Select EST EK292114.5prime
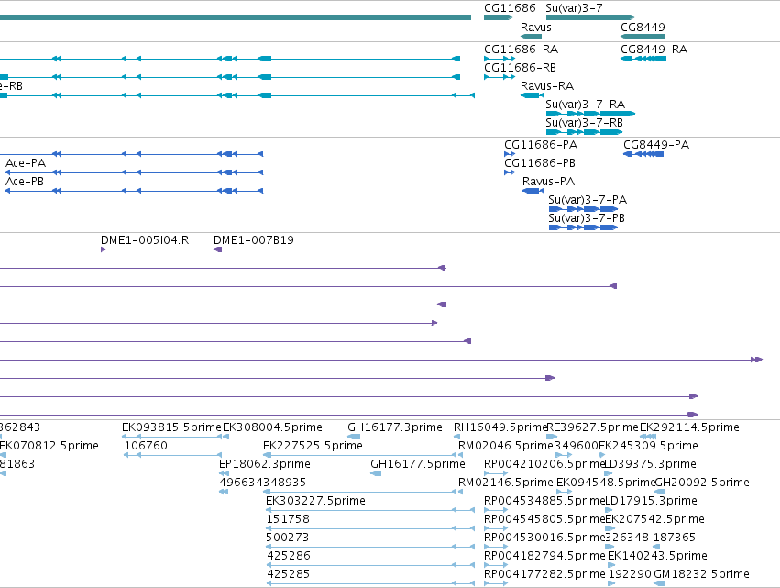The height and width of the screenshot is (588, 780). pos(648,437)
